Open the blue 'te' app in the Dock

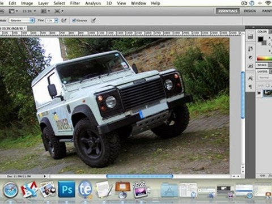point(86,189)
